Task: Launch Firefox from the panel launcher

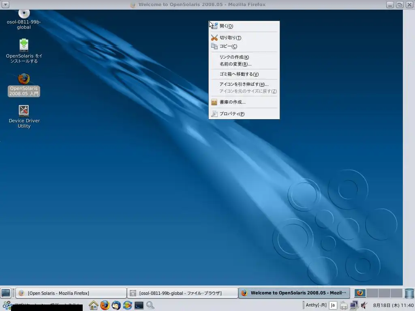Action: [105, 305]
